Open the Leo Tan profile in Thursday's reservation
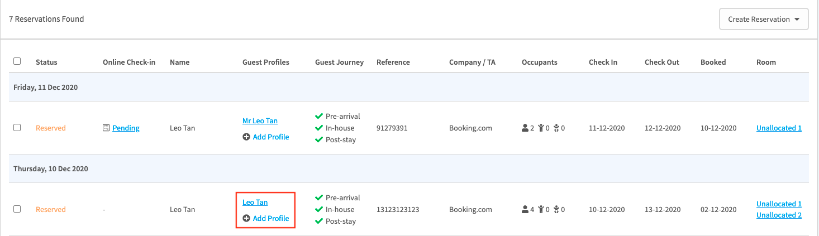The height and width of the screenshot is (236, 819). coord(255,202)
